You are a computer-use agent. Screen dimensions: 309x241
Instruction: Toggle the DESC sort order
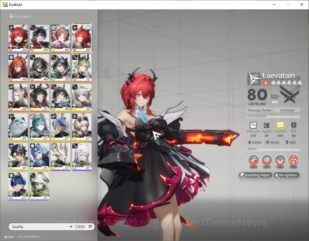(x=81, y=227)
